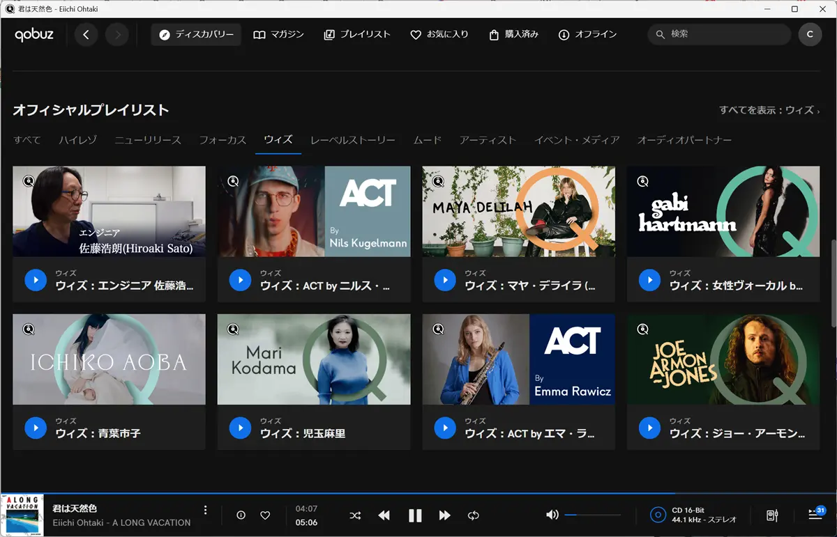Open the プレイリスト section

click(x=357, y=35)
